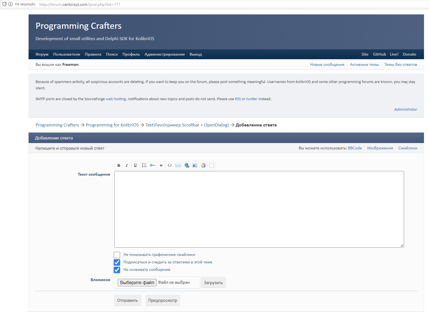This screenshot has height=314, width=429.
Task: Open the text color wheel picker
Action: [203, 165]
